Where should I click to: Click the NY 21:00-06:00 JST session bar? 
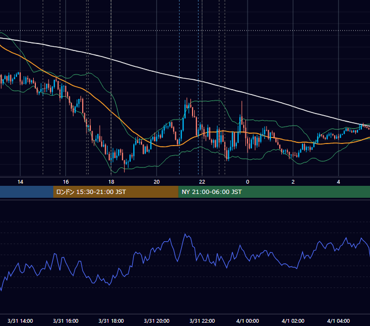point(274,192)
